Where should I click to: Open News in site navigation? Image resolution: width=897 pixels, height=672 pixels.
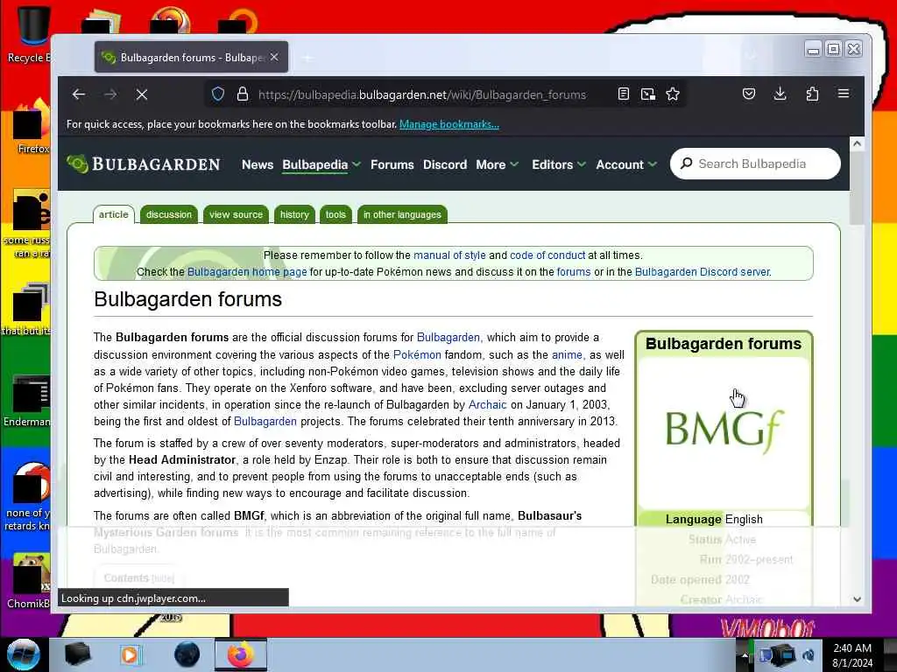click(258, 164)
